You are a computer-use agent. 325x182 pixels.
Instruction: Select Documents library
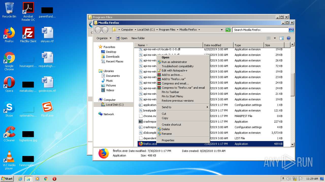pyautogui.click(x=113, y=76)
